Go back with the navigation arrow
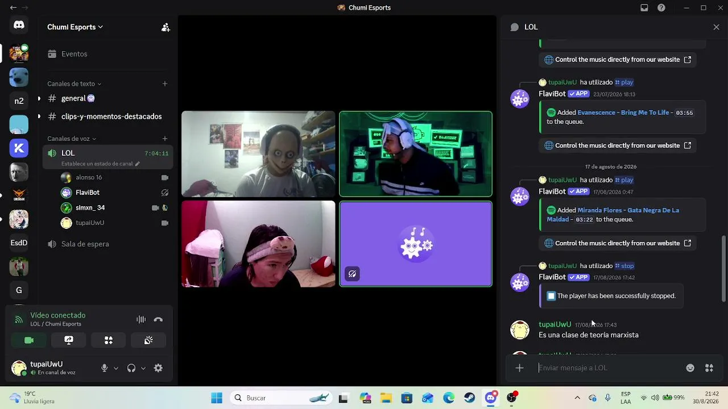Image resolution: width=728 pixels, height=409 pixels. (x=13, y=8)
